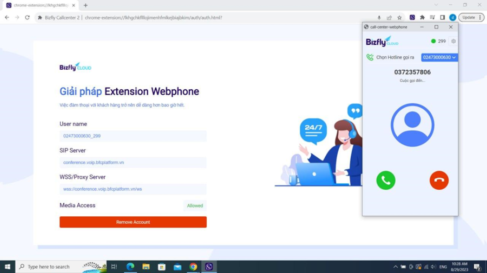This screenshot has width=487, height=273.
Task: Click ENG language indicator in tray
Action: (x=443, y=267)
